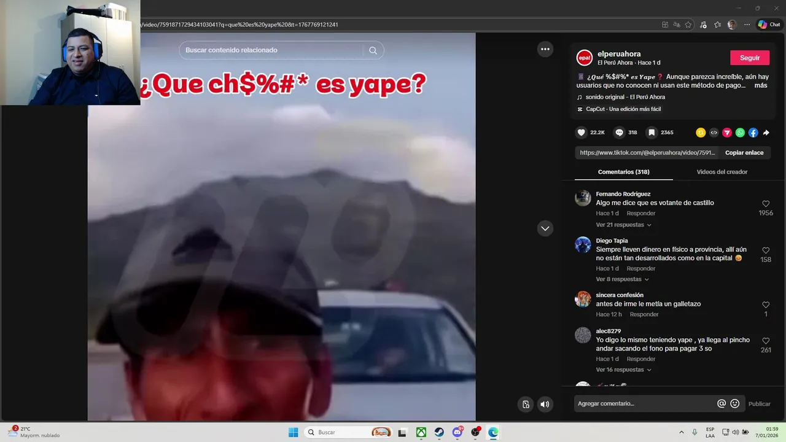Toggle auto-scroll icon beside volume
This screenshot has width=786, height=442.
(526, 404)
